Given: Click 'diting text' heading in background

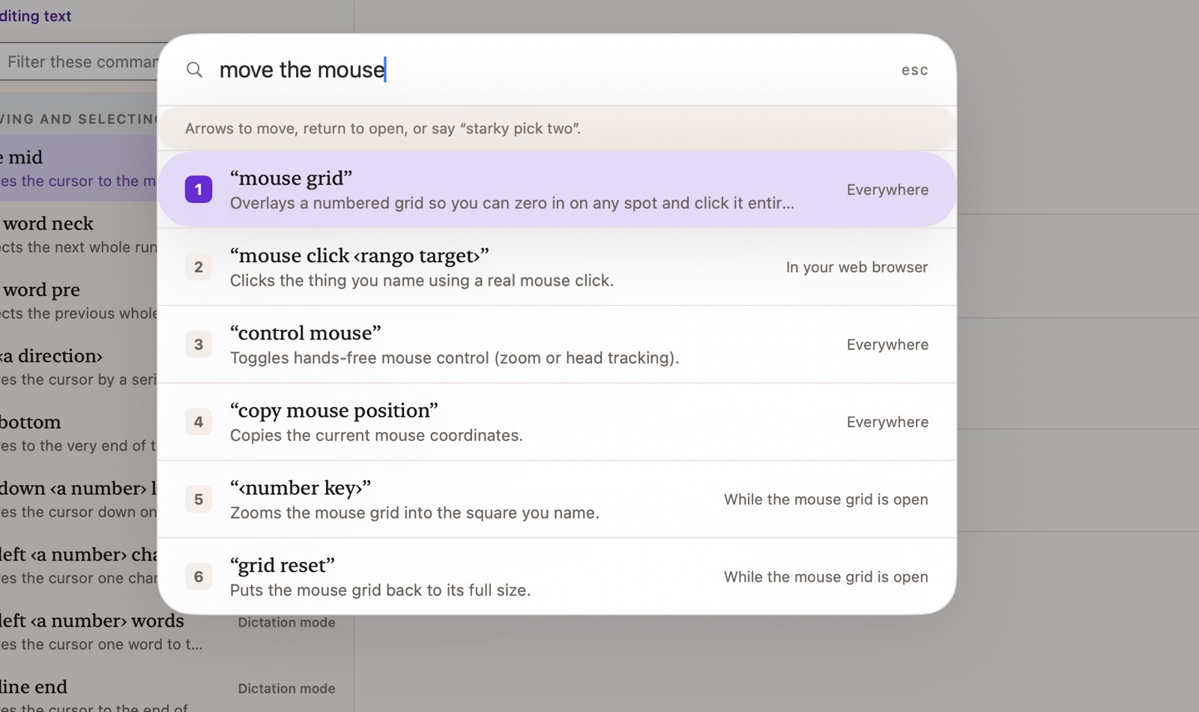Looking at the screenshot, I should pos(35,16).
